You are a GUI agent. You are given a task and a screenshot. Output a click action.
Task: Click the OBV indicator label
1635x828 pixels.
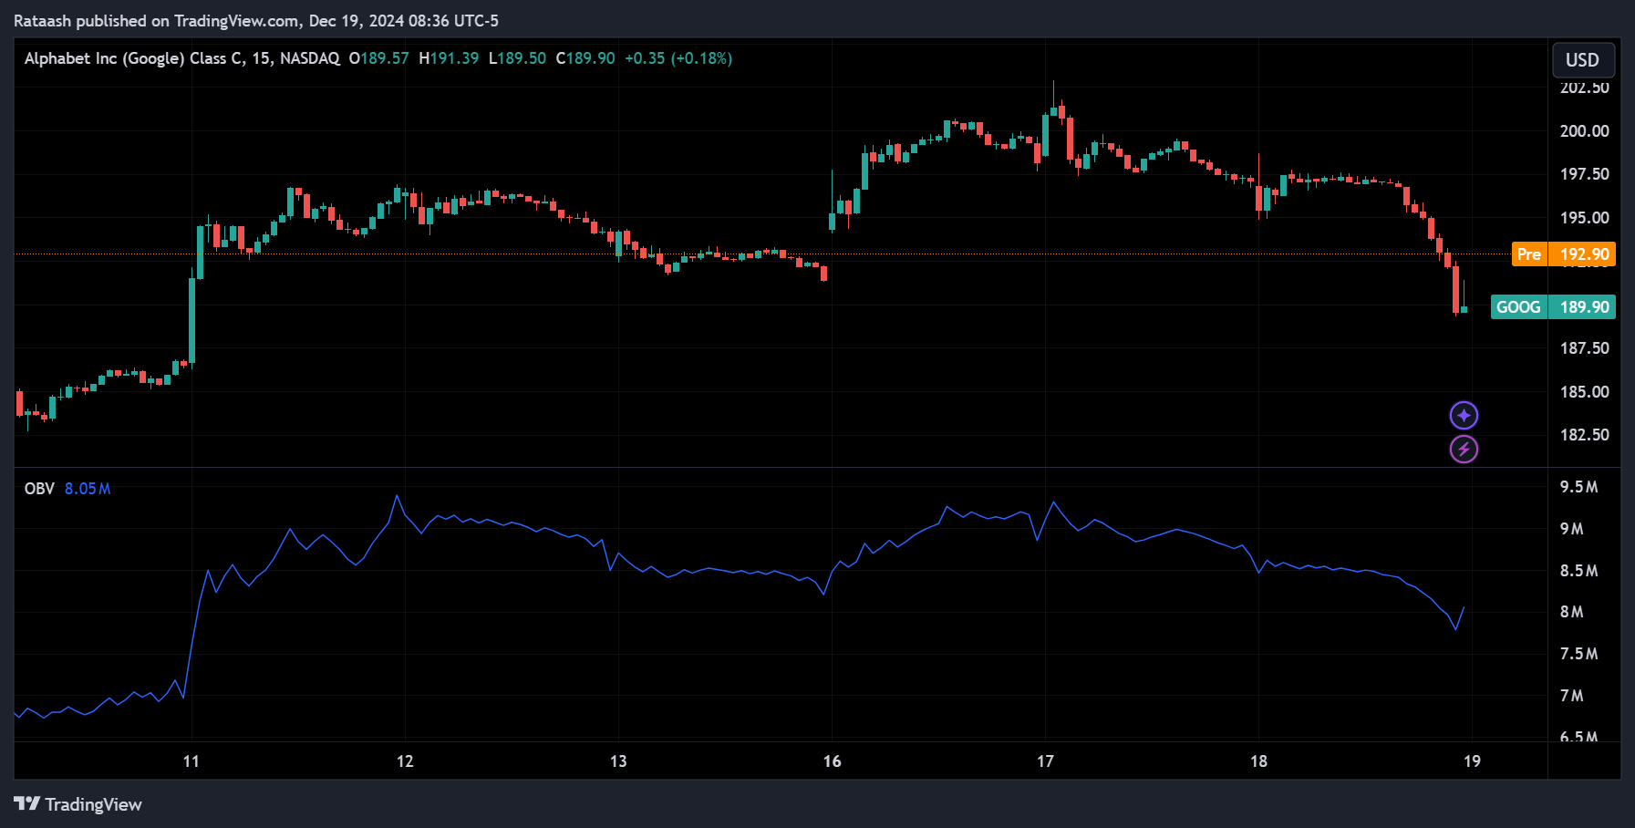39,489
